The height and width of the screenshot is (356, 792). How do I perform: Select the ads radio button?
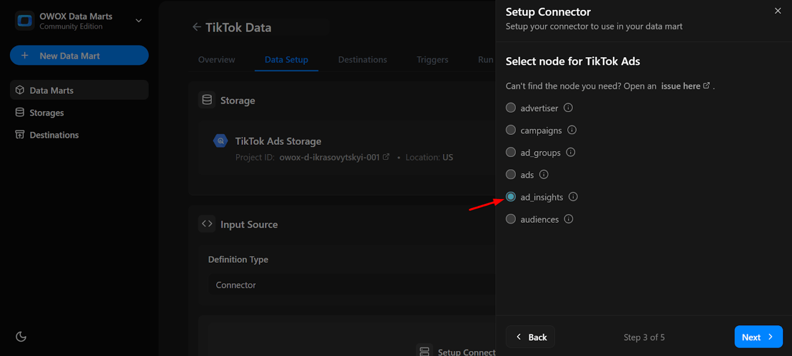511,174
